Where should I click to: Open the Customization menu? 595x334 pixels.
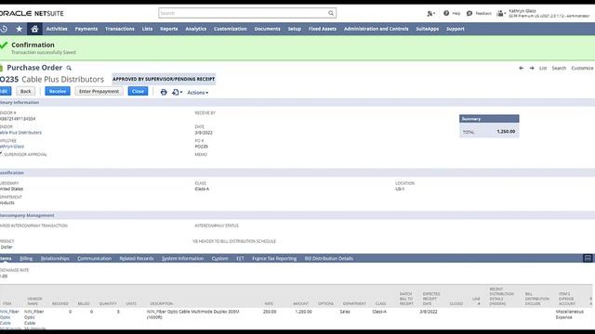[231, 29]
